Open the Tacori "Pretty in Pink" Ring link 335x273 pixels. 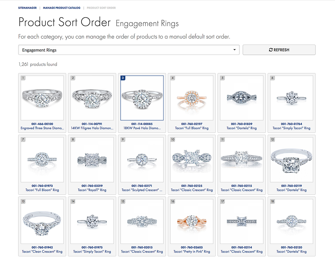click(x=192, y=252)
